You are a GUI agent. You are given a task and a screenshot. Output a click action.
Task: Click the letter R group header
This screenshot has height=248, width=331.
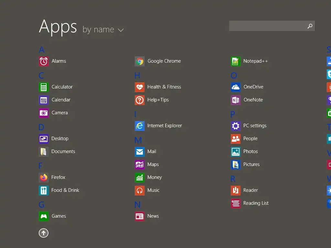click(x=233, y=179)
